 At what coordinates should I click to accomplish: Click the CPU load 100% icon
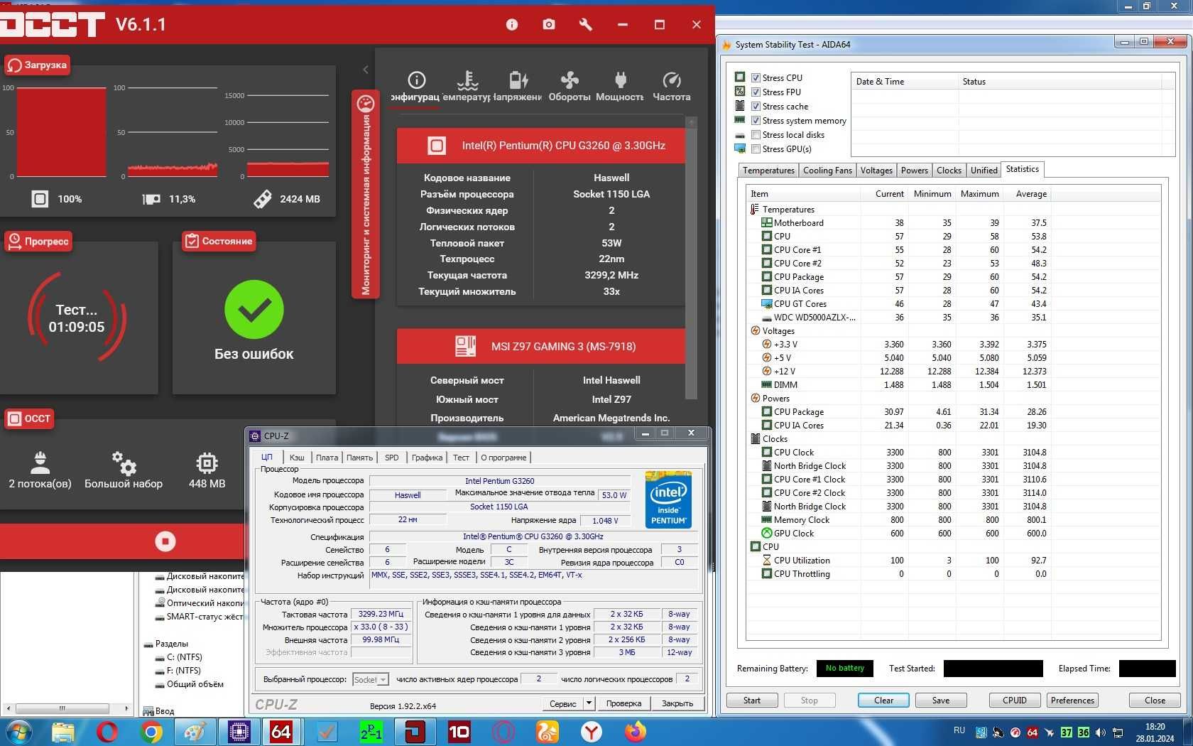point(40,199)
